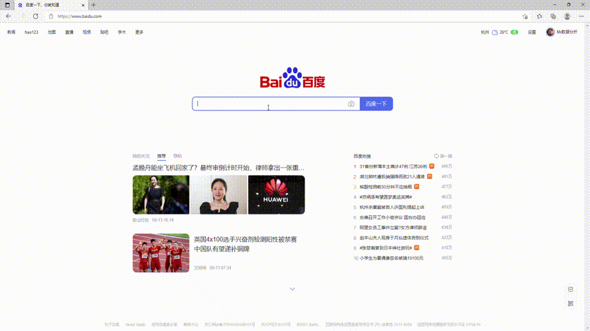Open trending item 3 about 核酸检测前30分钟

coord(386,186)
